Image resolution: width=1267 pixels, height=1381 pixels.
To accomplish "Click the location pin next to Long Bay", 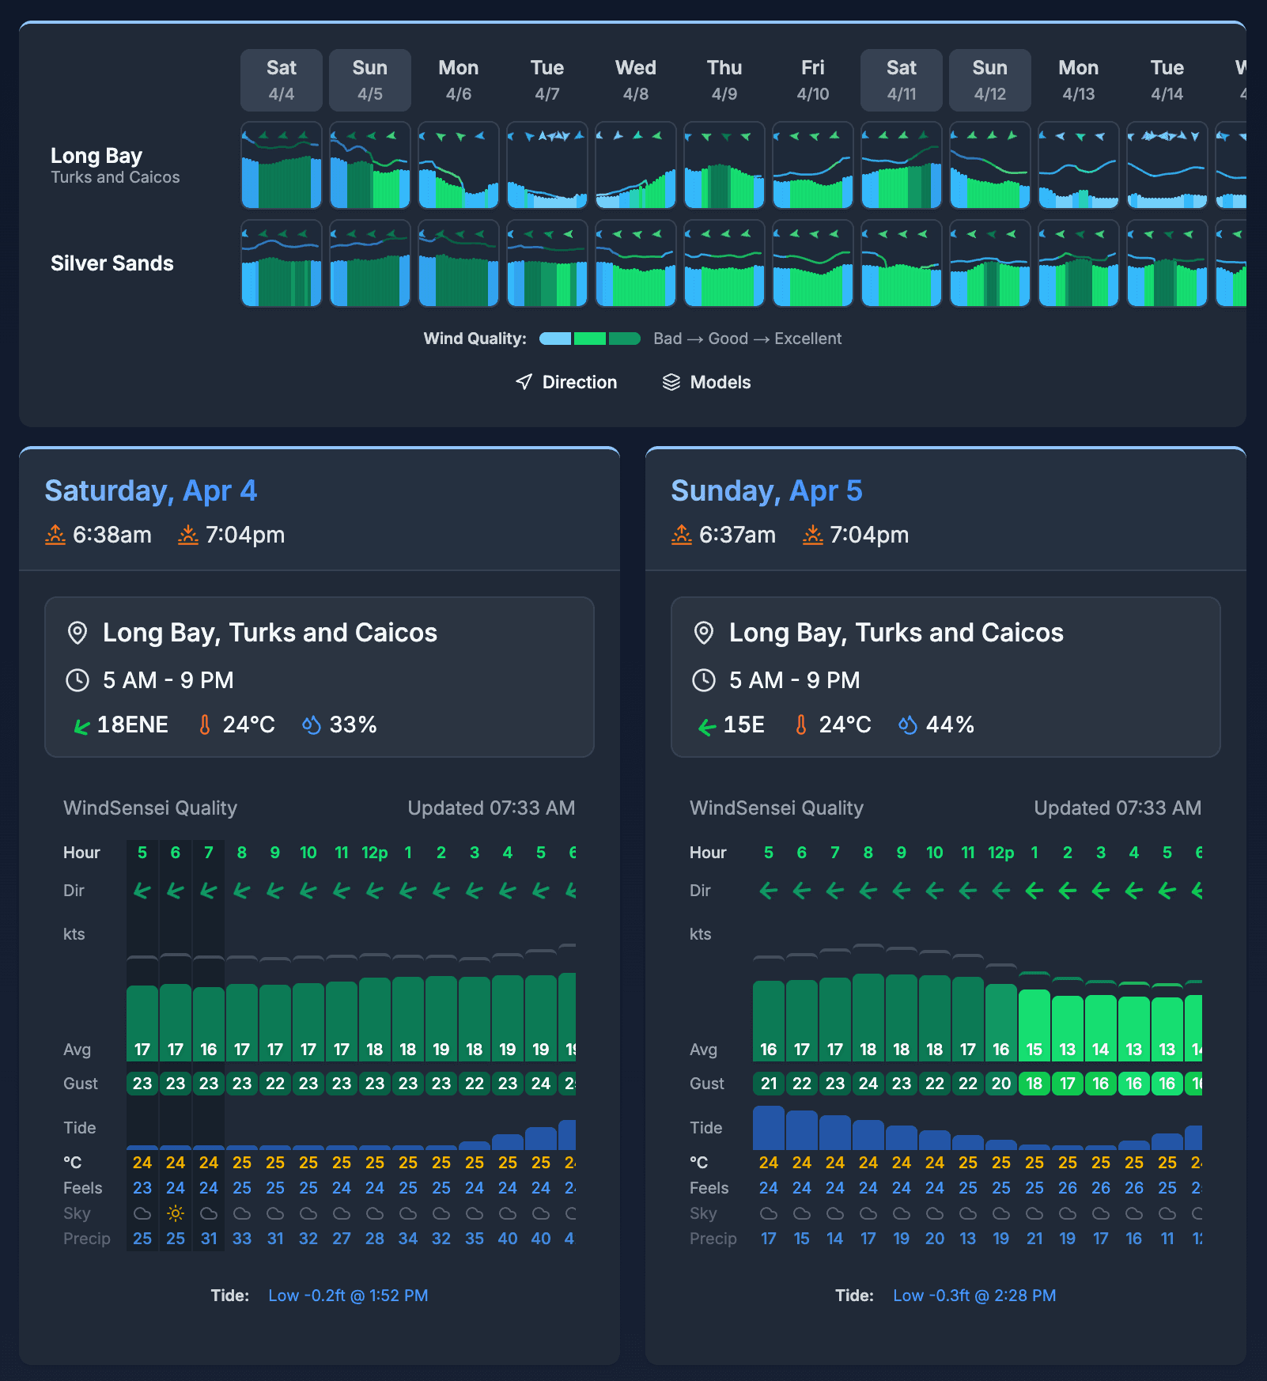I will click(78, 632).
